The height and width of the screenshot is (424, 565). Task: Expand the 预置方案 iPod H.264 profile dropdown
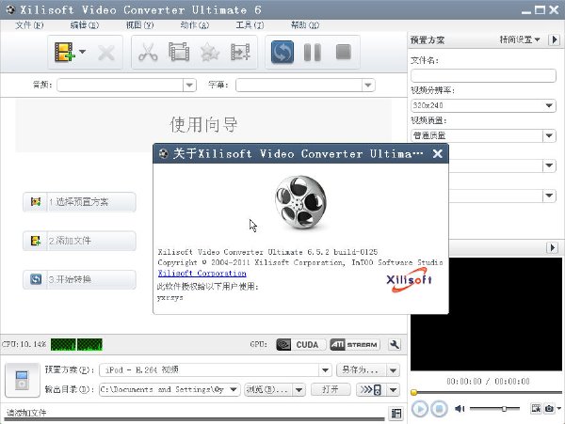tap(325, 370)
